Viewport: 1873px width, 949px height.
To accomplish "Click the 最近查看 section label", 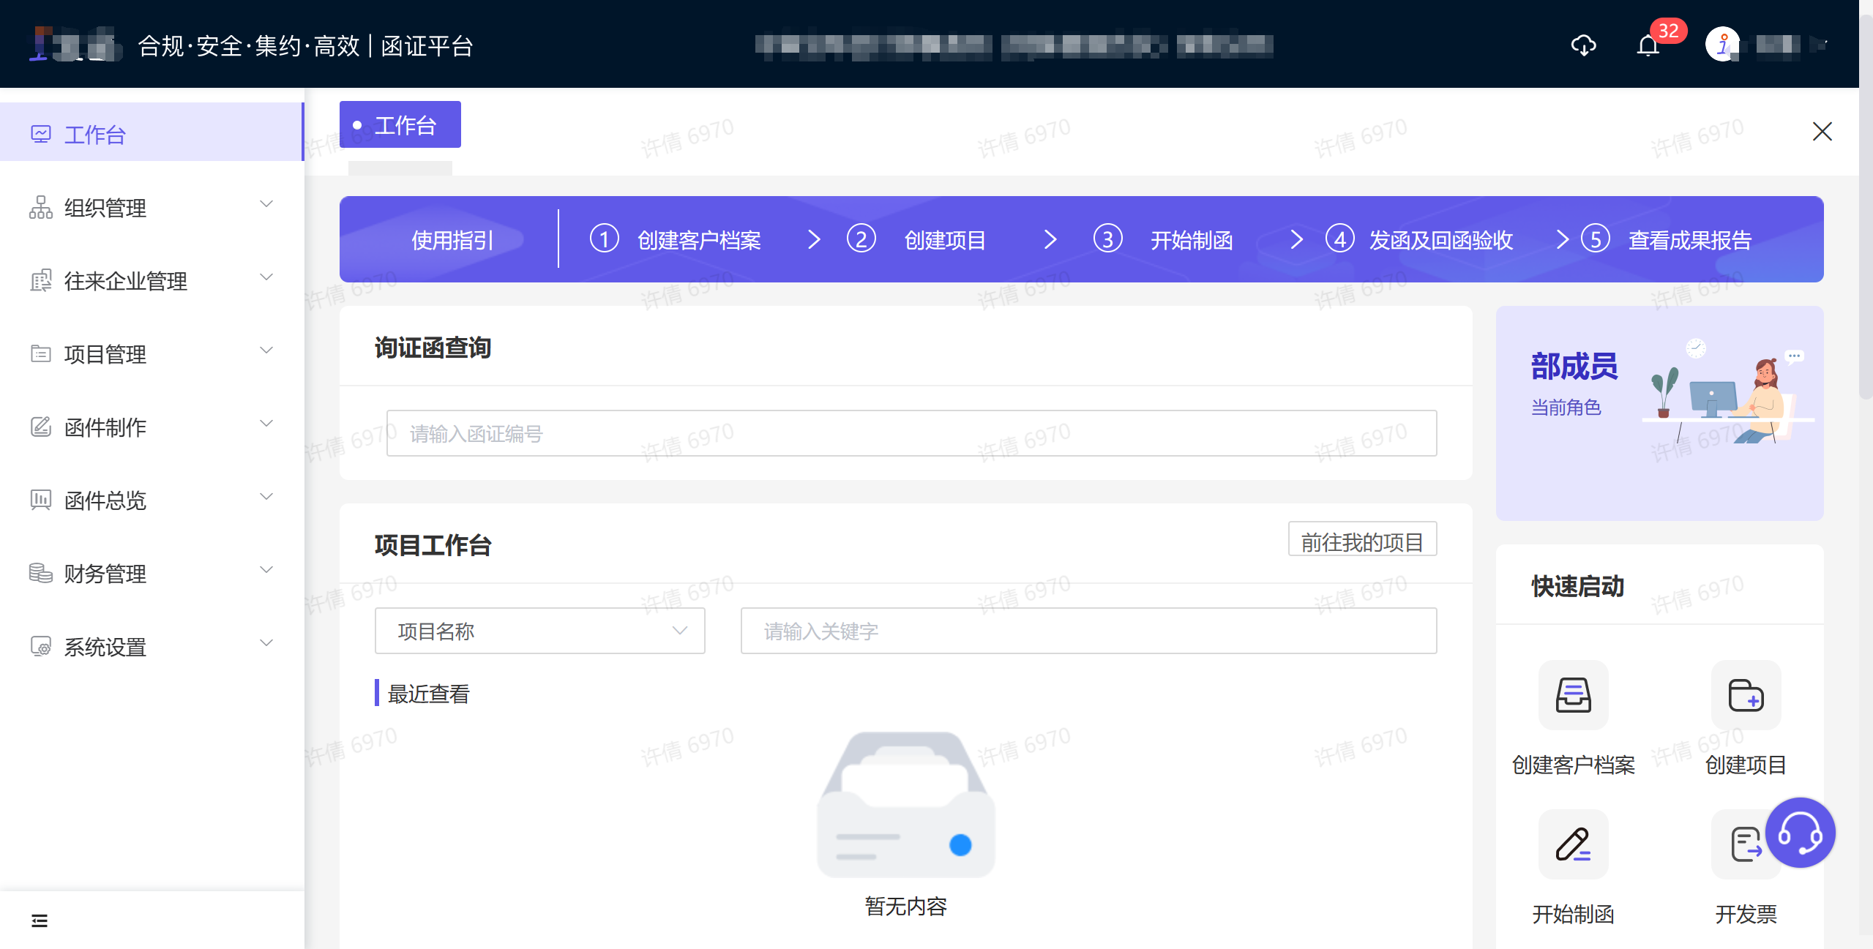I will pos(429,694).
